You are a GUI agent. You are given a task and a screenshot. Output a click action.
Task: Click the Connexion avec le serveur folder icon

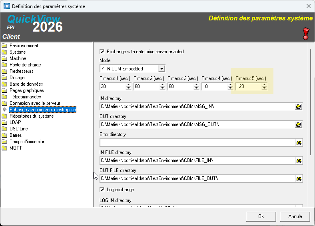pyautogui.click(x=4, y=103)
